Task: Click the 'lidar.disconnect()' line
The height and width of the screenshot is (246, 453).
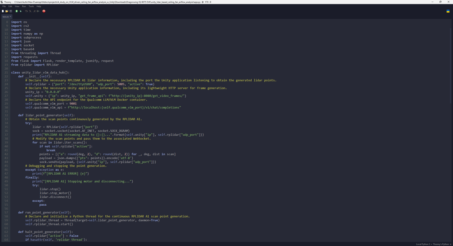Action: pyautogui.click(x=55, y=197)
